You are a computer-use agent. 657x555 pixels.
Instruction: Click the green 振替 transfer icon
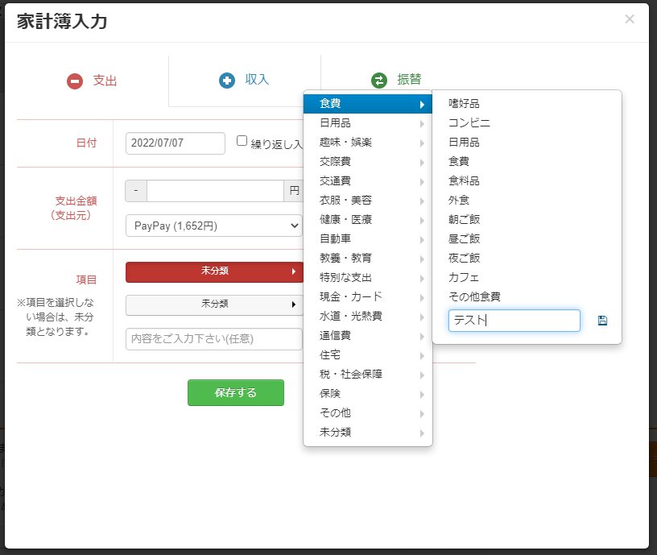coord(379,80)
